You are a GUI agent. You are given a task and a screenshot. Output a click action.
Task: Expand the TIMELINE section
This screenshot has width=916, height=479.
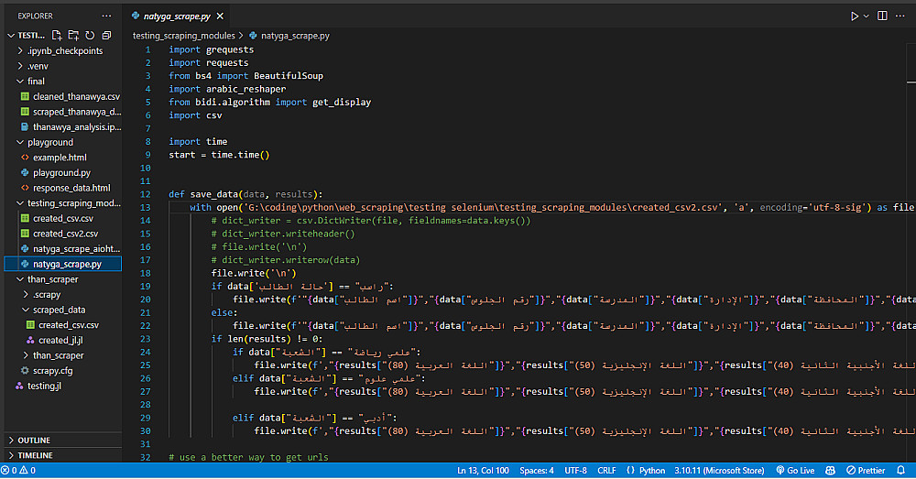[x=35, y=455]
